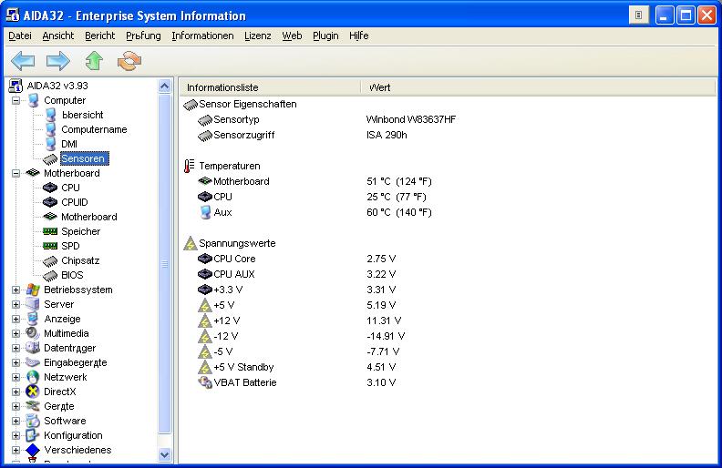This screenshot has width=722, height=468.
Task: Click the Back arrow toolbar icon
Action: pyautogui.click(x=23, y=61)
